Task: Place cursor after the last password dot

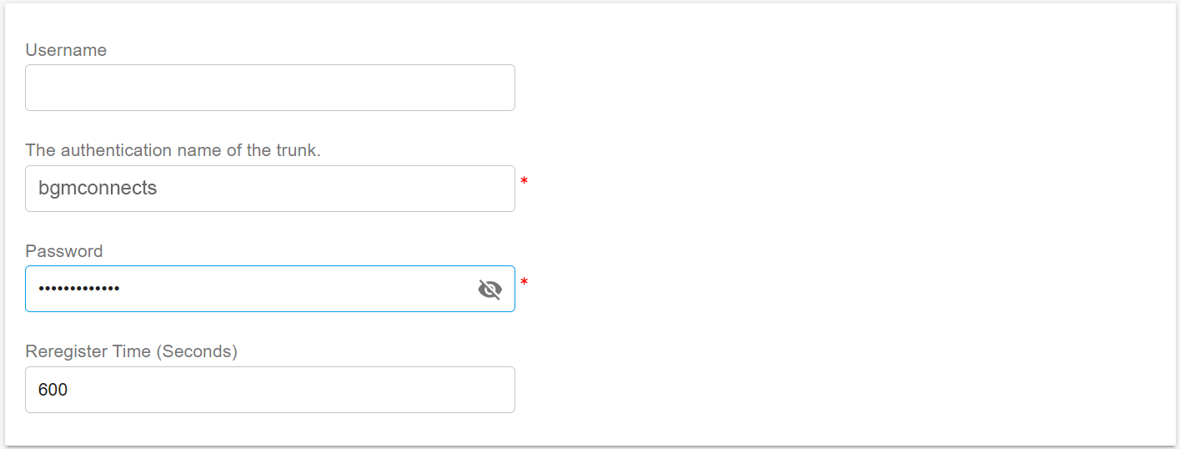Action: pos(121,289)
